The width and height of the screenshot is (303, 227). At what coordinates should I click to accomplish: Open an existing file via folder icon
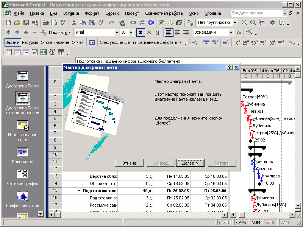[x=17, y=23]
